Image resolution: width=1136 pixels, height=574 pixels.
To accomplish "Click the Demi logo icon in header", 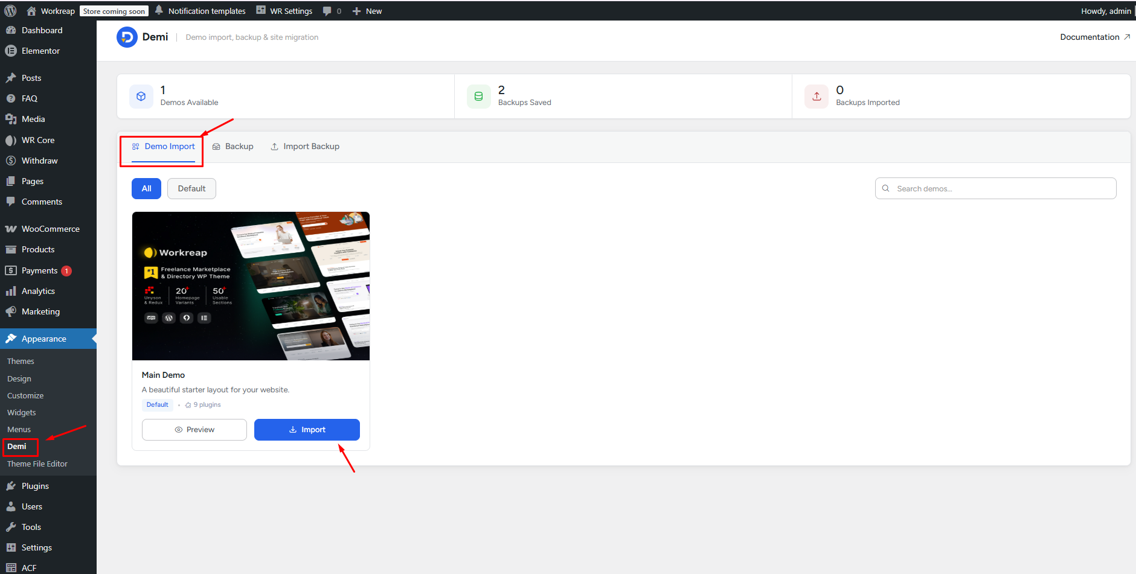I will coord(127,37).
